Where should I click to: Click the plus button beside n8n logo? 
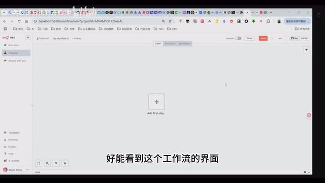coord(28,38)
